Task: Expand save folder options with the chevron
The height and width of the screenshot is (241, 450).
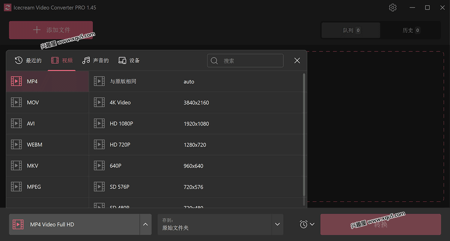Action: [277, 225]
